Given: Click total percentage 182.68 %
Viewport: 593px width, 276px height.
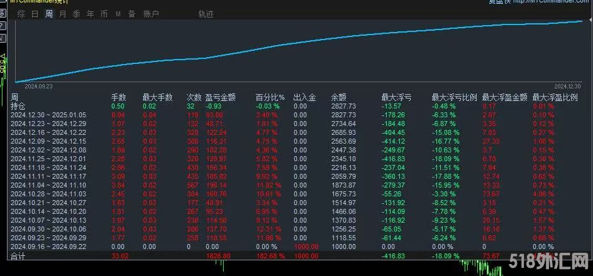Looking at the screenshot, I should point(270,256).
